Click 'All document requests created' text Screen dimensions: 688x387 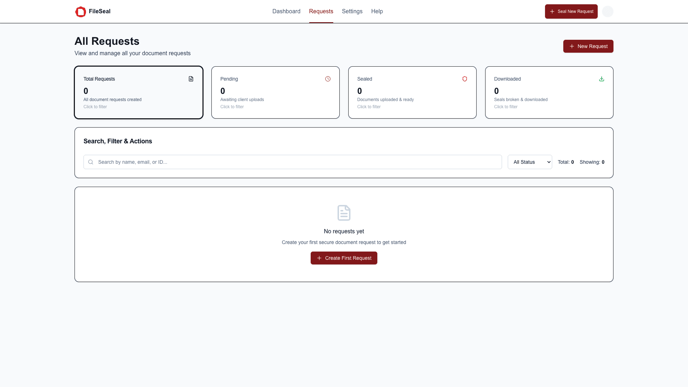pos(113,100)
